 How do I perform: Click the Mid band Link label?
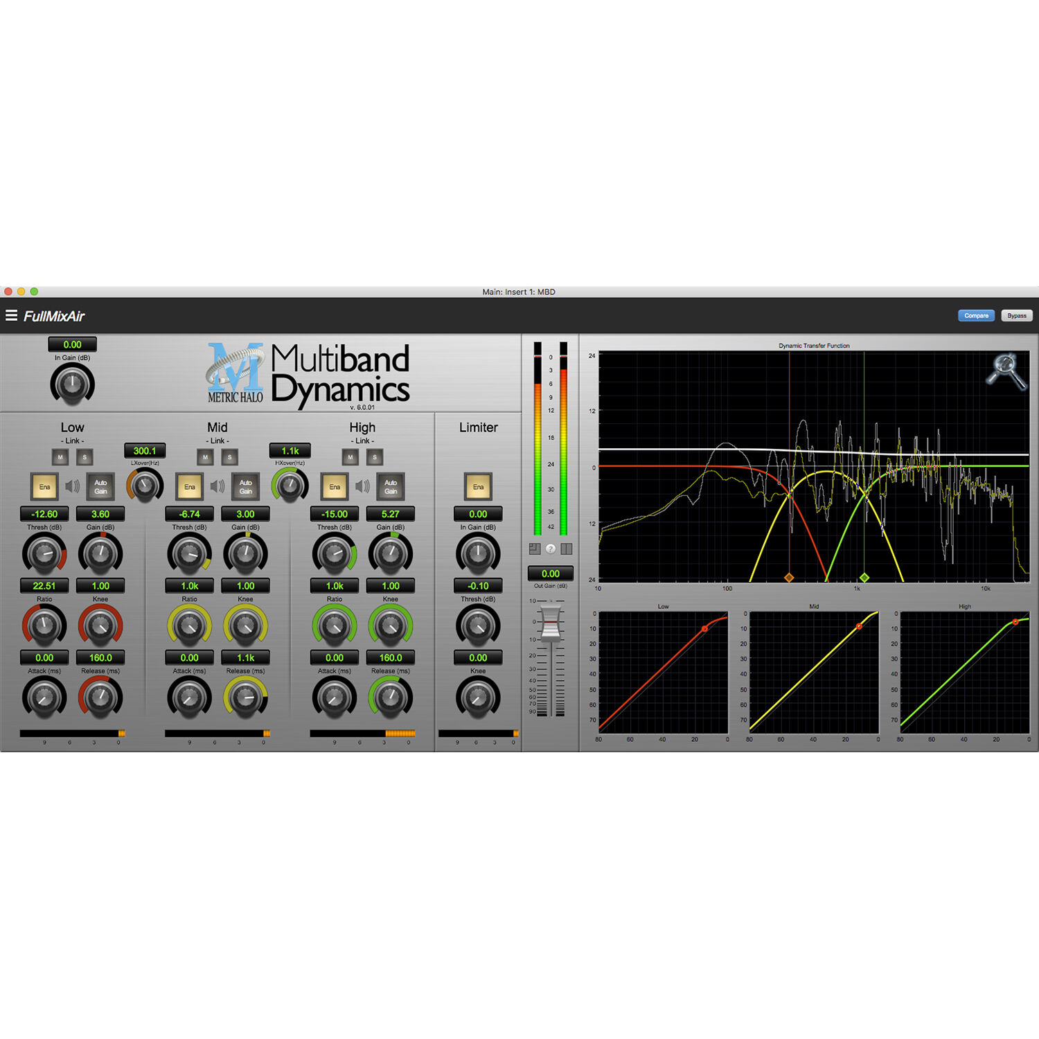217,441
